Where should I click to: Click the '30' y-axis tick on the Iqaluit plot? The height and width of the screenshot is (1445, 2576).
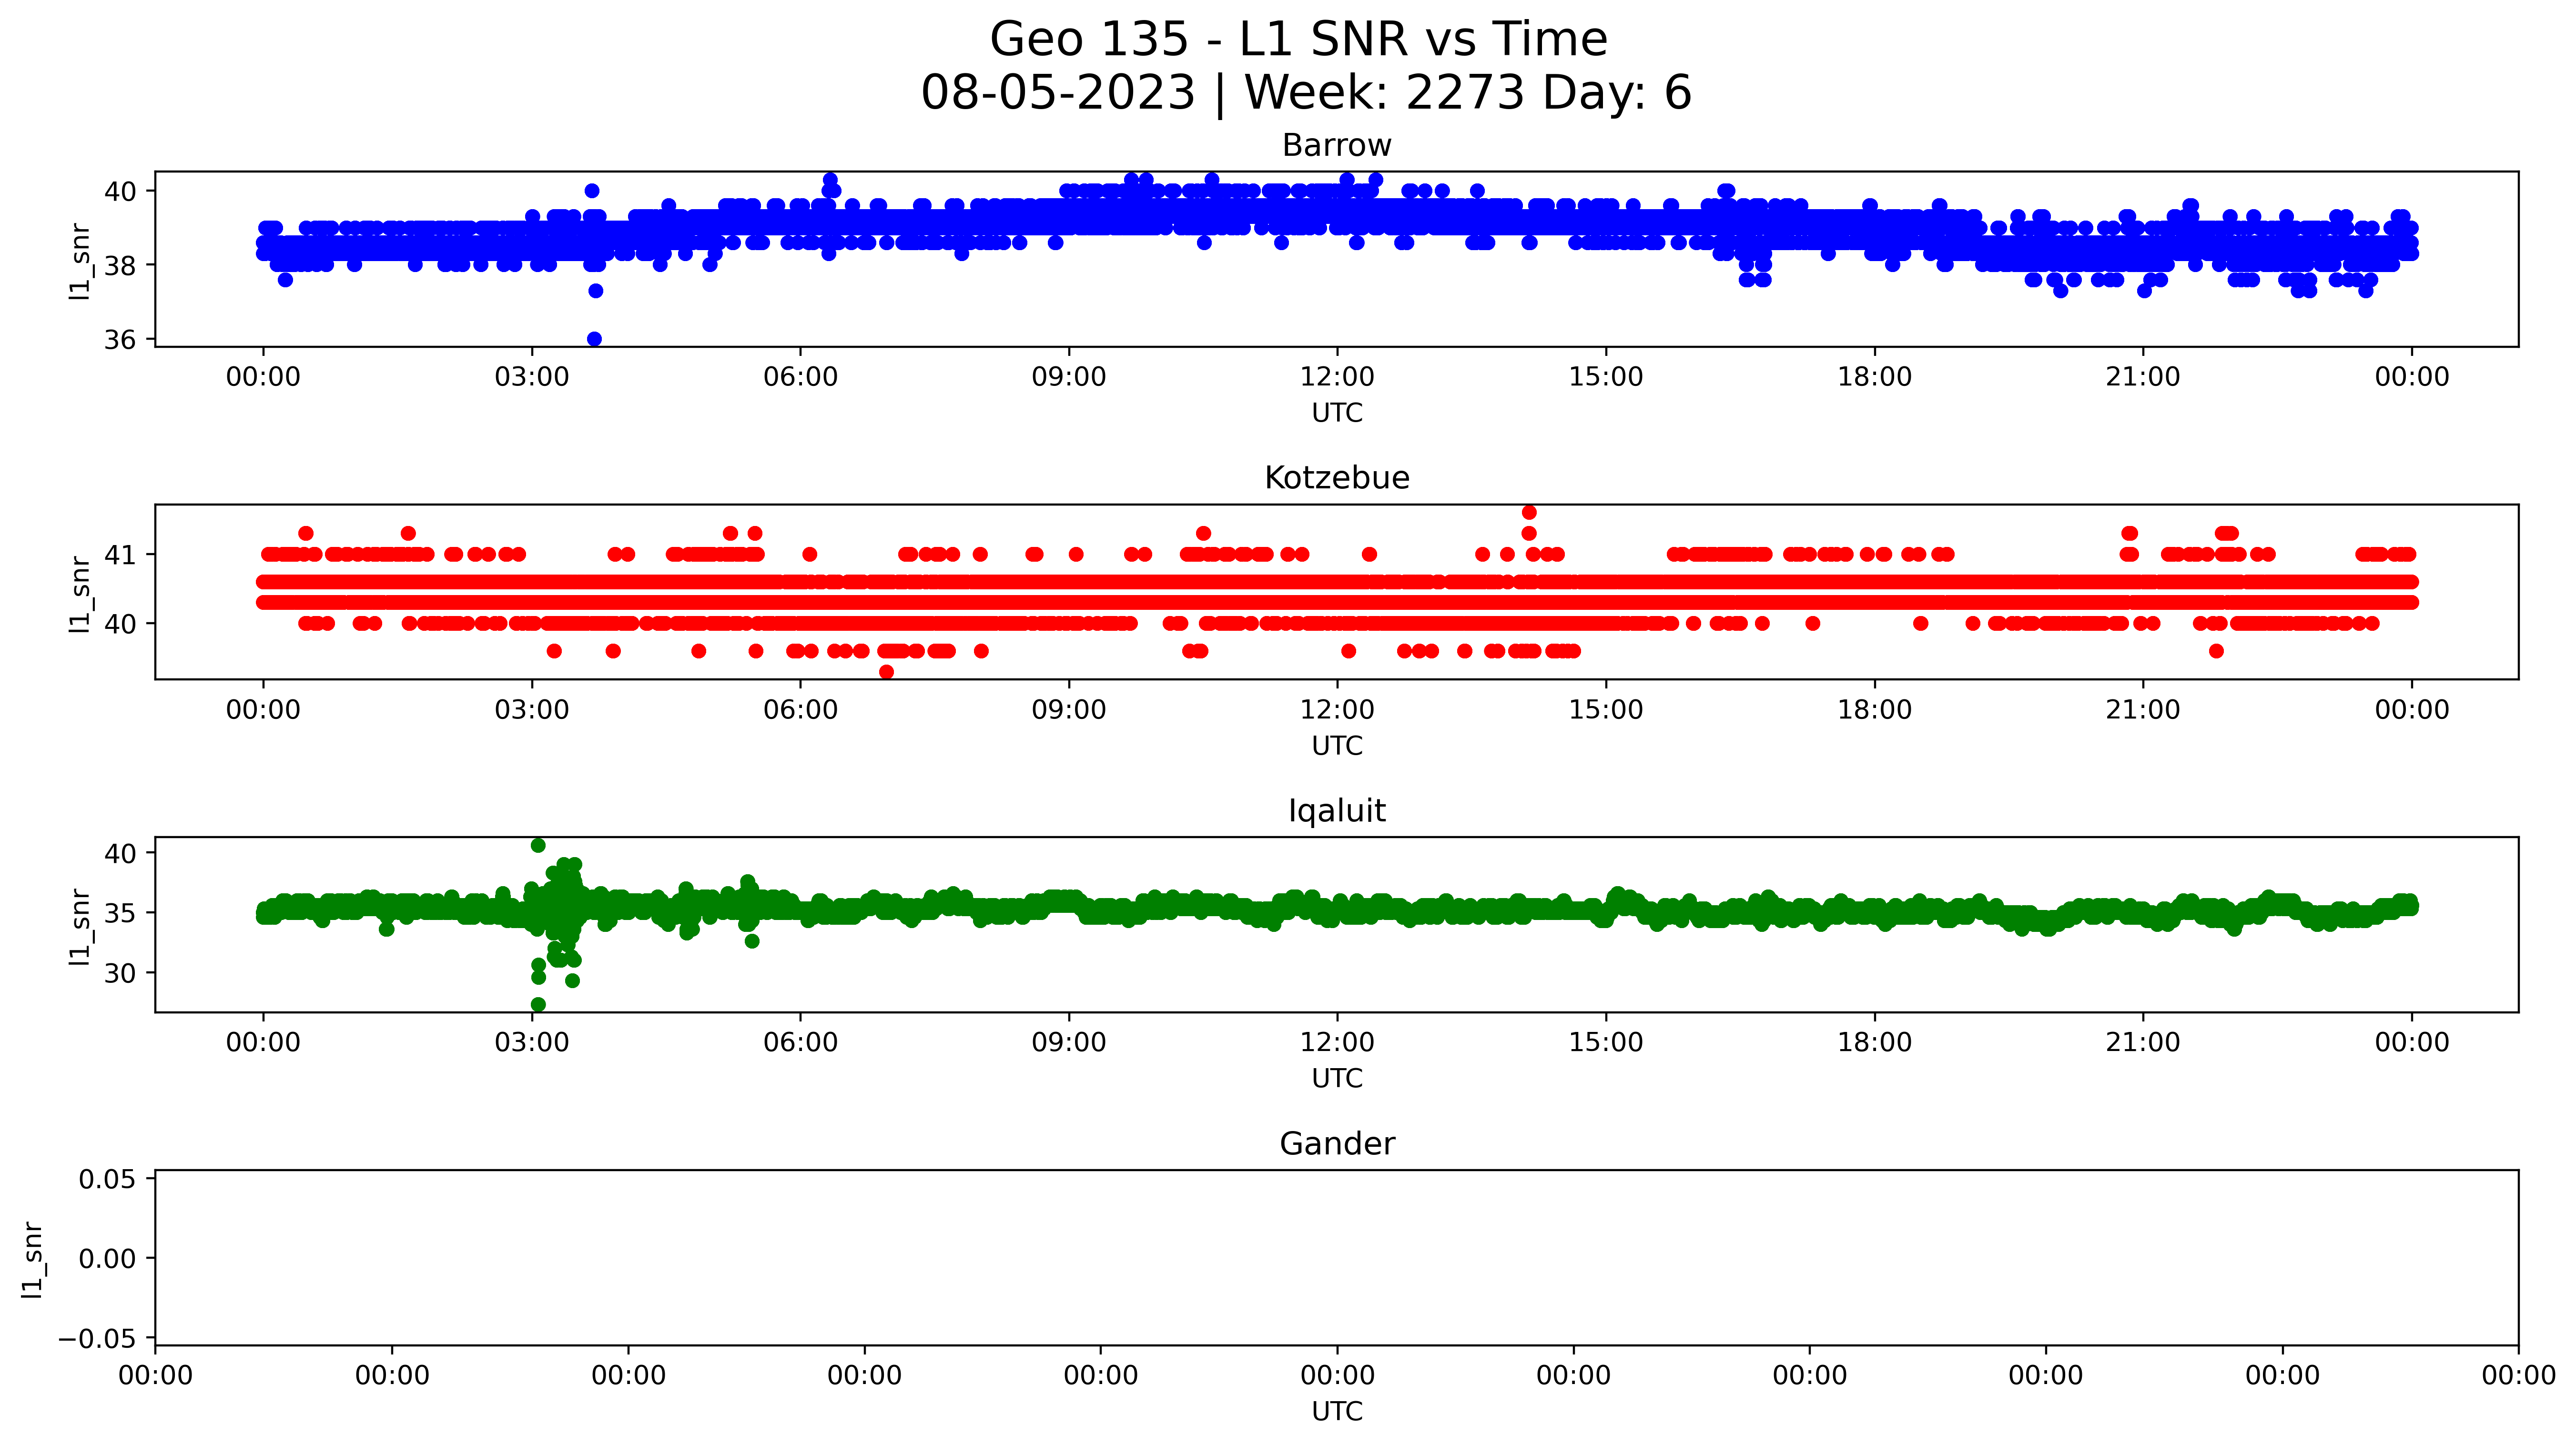(x=120, y=973)
